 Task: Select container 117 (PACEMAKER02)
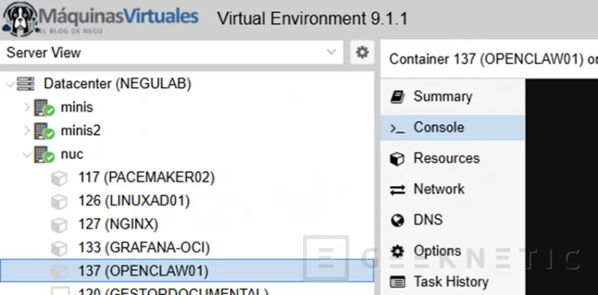point(146,177)
